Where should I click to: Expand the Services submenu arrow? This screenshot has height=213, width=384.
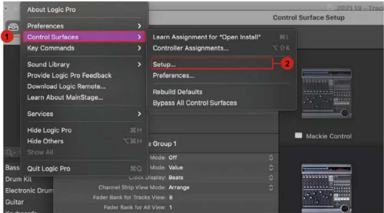point(139,114)
